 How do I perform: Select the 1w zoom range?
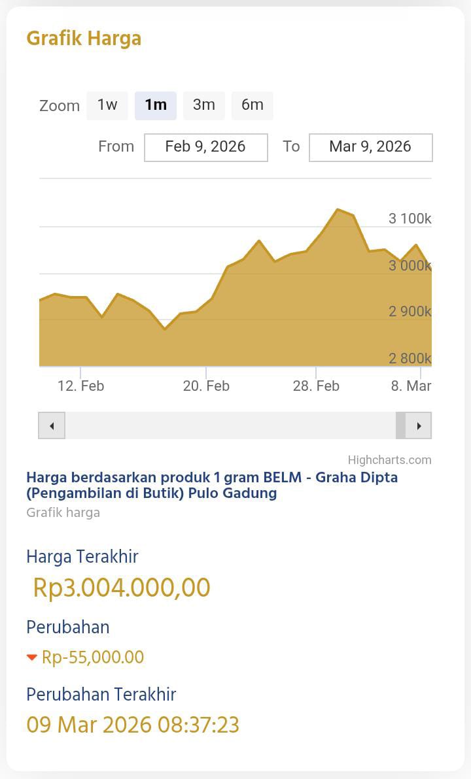(107, 105)
